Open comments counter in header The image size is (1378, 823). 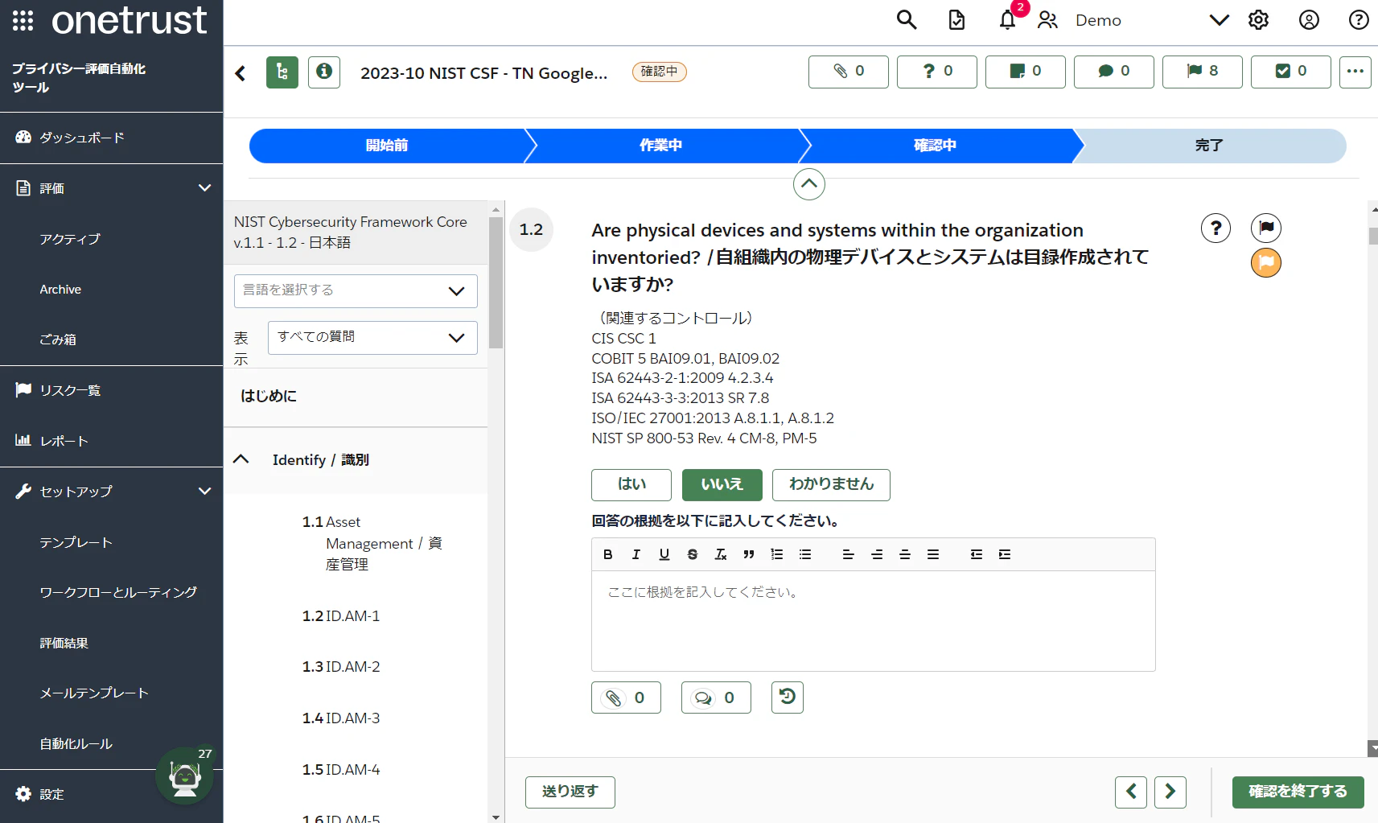coord(1114,72)
